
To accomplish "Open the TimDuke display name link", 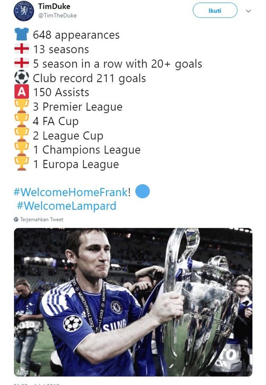I will click(54, 6).
